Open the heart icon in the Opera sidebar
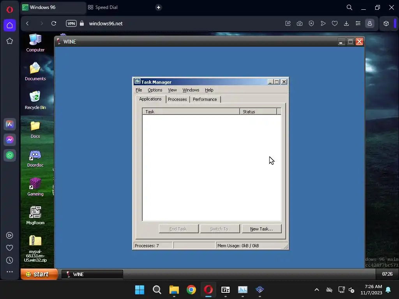 point(10,248)
